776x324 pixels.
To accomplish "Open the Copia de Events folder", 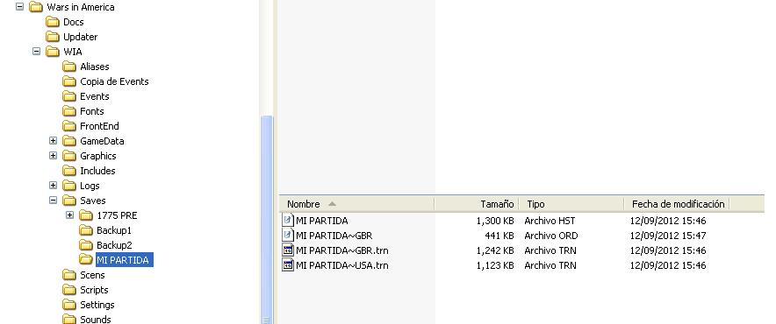I will point(114,81).
